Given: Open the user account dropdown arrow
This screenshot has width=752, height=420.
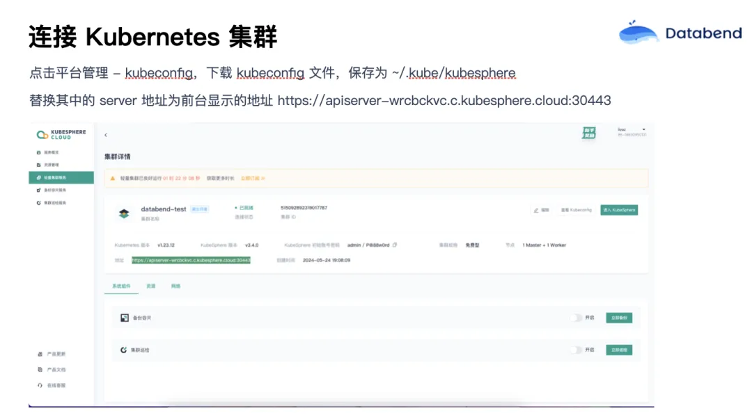Looking at the screenshot, I should click(x=643, y=129).
